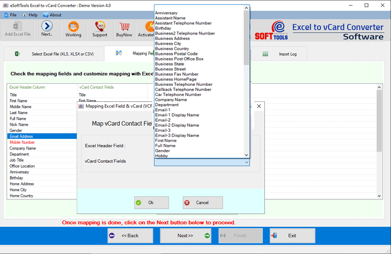Click the Next >> button
Image resolution: width=391 pixels, height=254 pixels.
pyautogui.click(x=186, y=235)
